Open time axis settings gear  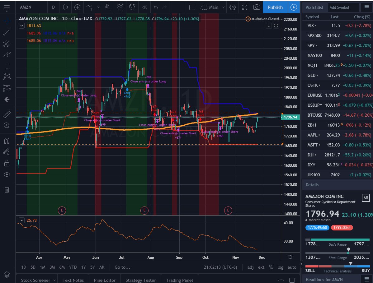pos(290,257)
